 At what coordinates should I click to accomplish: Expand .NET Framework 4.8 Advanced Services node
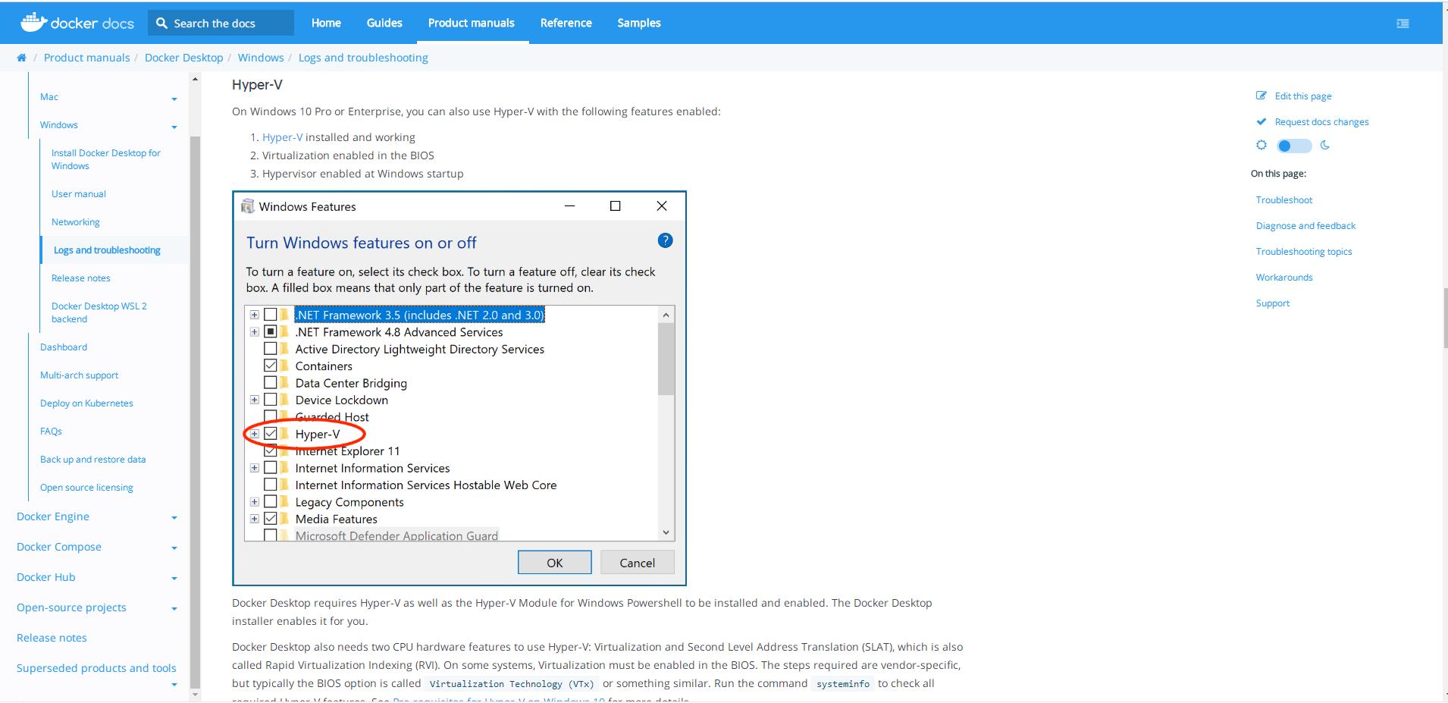pos(255,331)
